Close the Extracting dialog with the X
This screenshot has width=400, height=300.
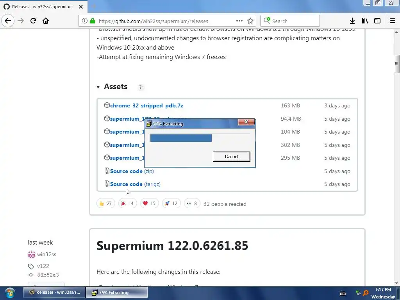coord(246,122)
